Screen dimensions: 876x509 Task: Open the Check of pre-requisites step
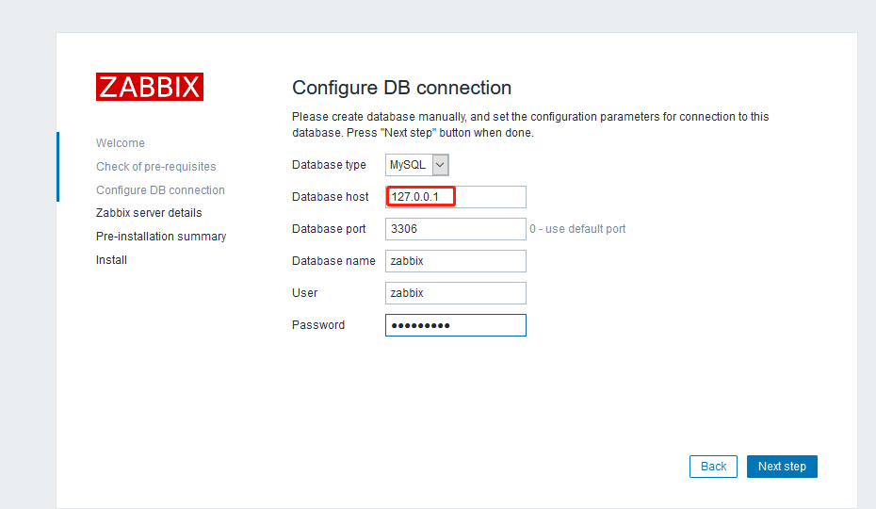point(155,167)
